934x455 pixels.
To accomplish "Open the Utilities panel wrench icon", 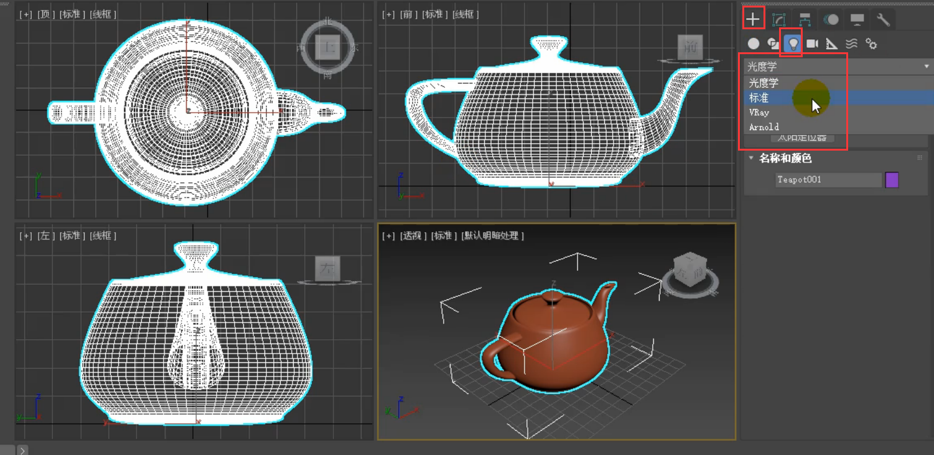I will (x=884, y=17).
